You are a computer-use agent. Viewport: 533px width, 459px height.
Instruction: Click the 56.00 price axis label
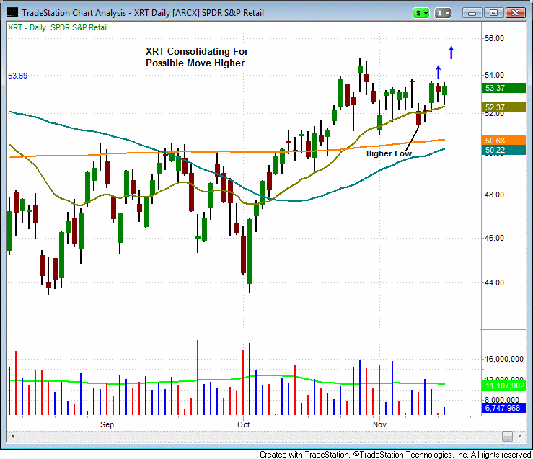tap(494, 38)
